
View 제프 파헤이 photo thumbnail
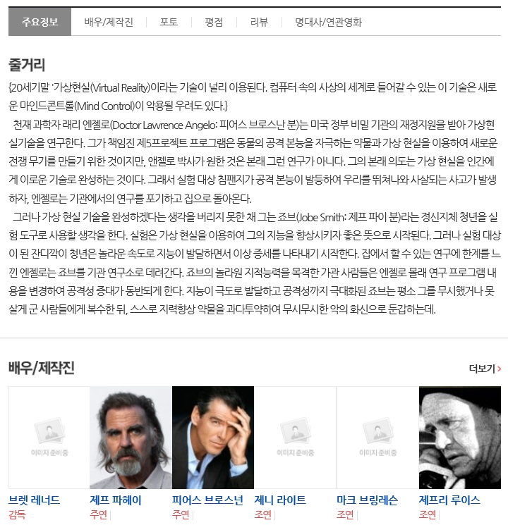[131, 438]
